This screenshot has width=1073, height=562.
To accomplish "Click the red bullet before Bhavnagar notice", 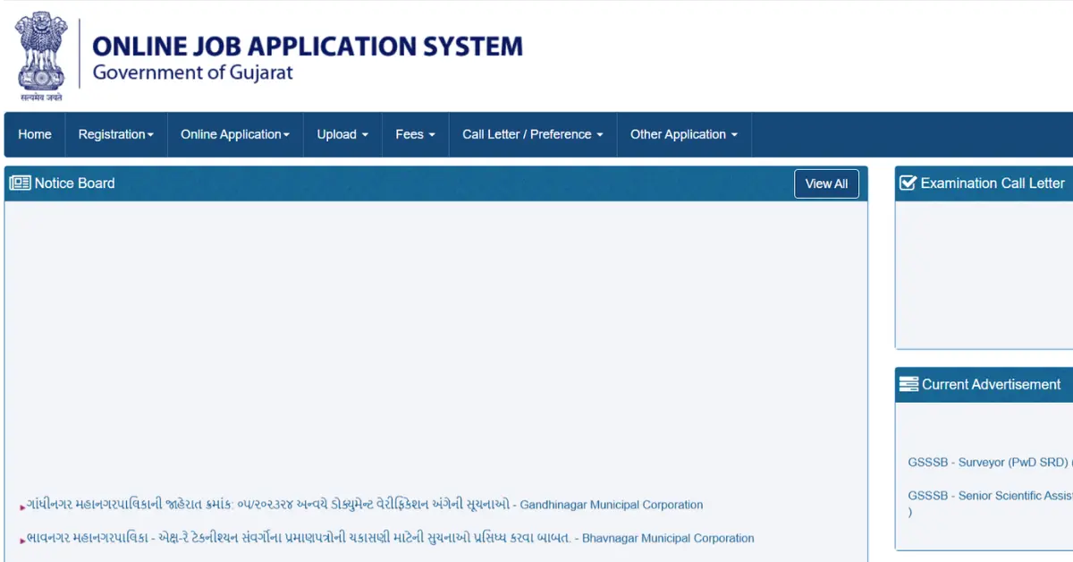I will coord(22,541).
